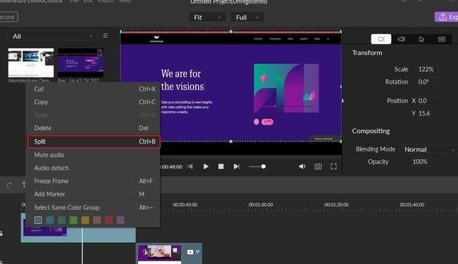The width and height of the screenshot is (458, 264).
Task: Open the Cursor properties tab icon
Action: 421,39
